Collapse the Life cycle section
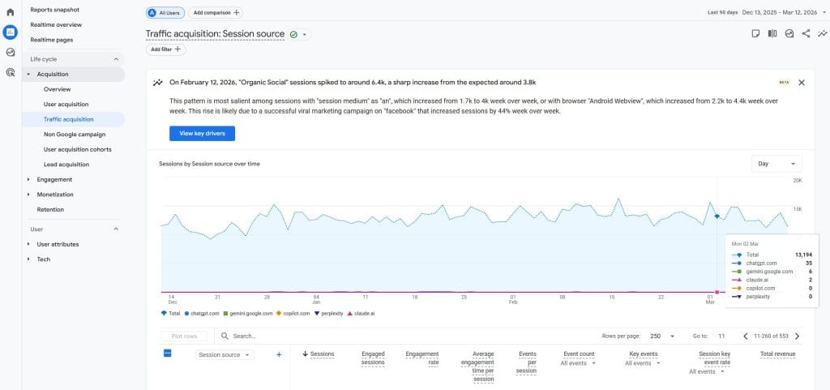Image resolution: width=830 pixels, height=390 pixels. click(x=116, y=59)
